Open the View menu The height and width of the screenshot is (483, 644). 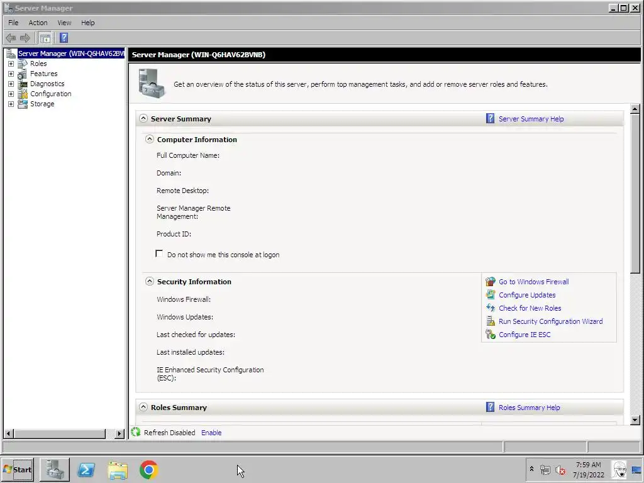(x=64, y=23)
